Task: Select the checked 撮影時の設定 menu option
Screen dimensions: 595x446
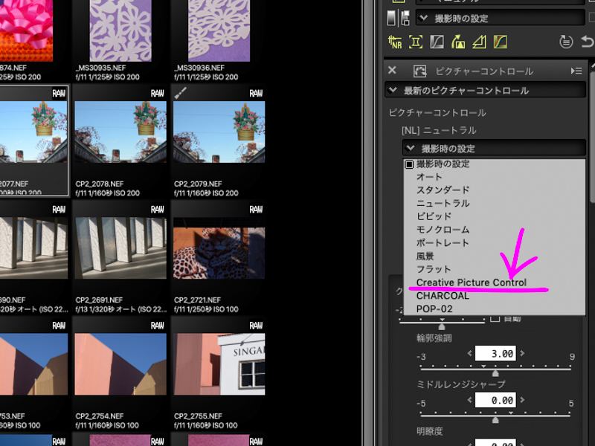Action: (x=494, y=164)
